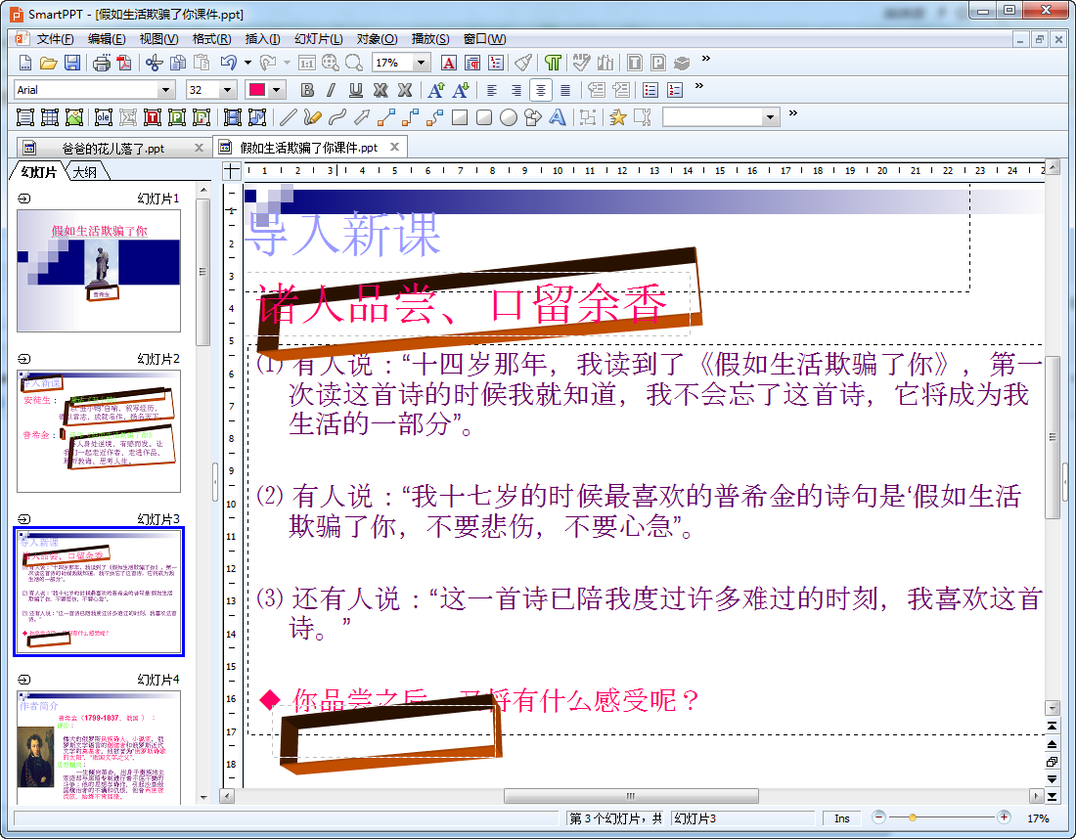Image resolution: width=1076 pixels, height=839 pixels.
Task: Run the spell check icon
Action: [581, 64]
